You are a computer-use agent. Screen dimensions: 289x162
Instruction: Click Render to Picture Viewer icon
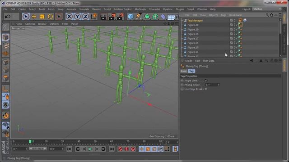[112, 17]
